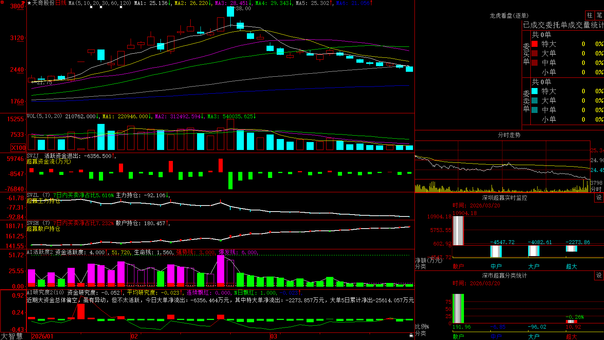604x340 pixels.
Task: Click the teal 大单 sell order swatch
Action: tap(535, 100)
